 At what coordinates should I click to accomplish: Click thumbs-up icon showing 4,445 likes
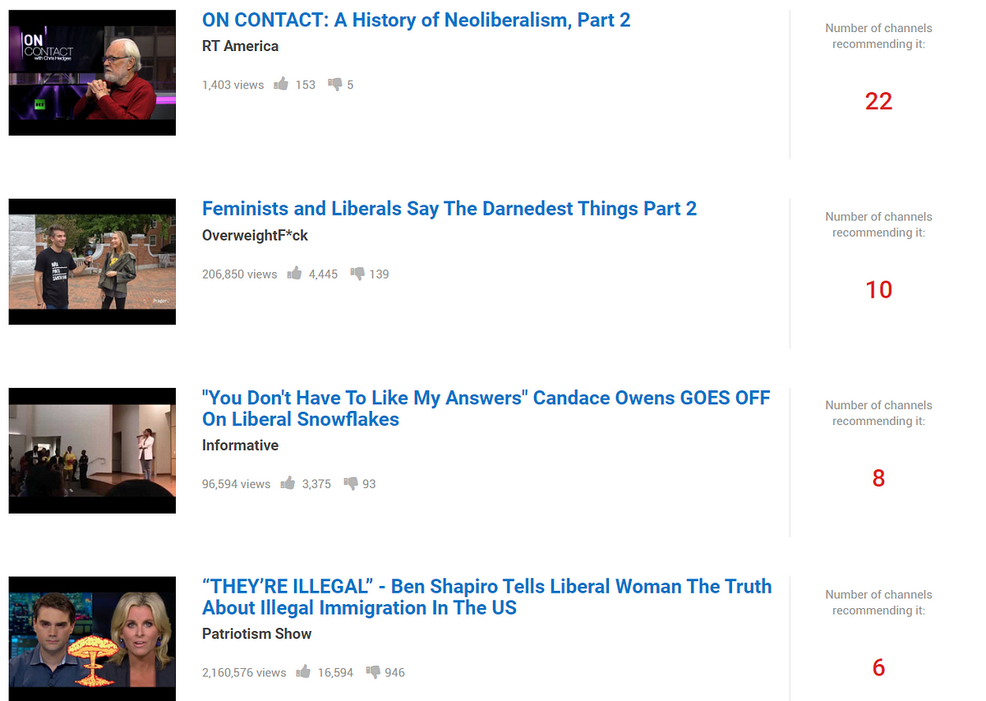[294, 274]
